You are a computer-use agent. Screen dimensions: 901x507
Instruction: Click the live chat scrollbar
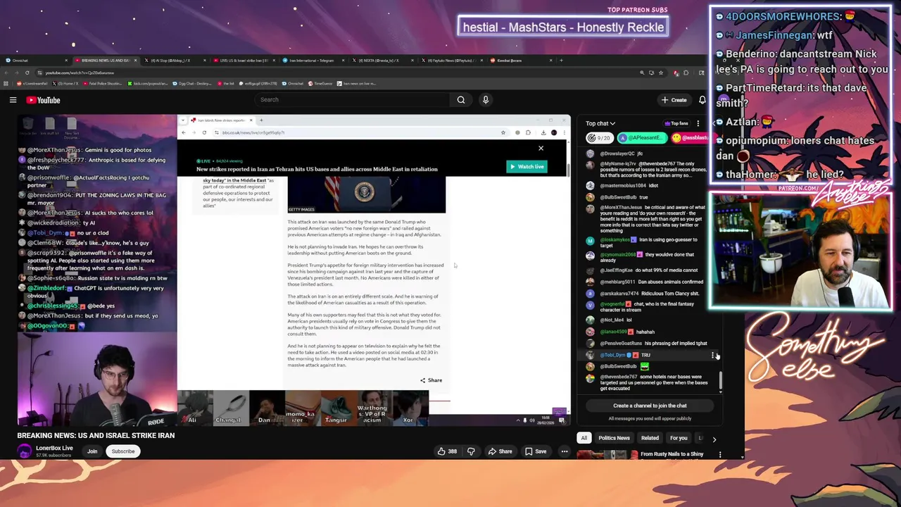coord(720,380)
